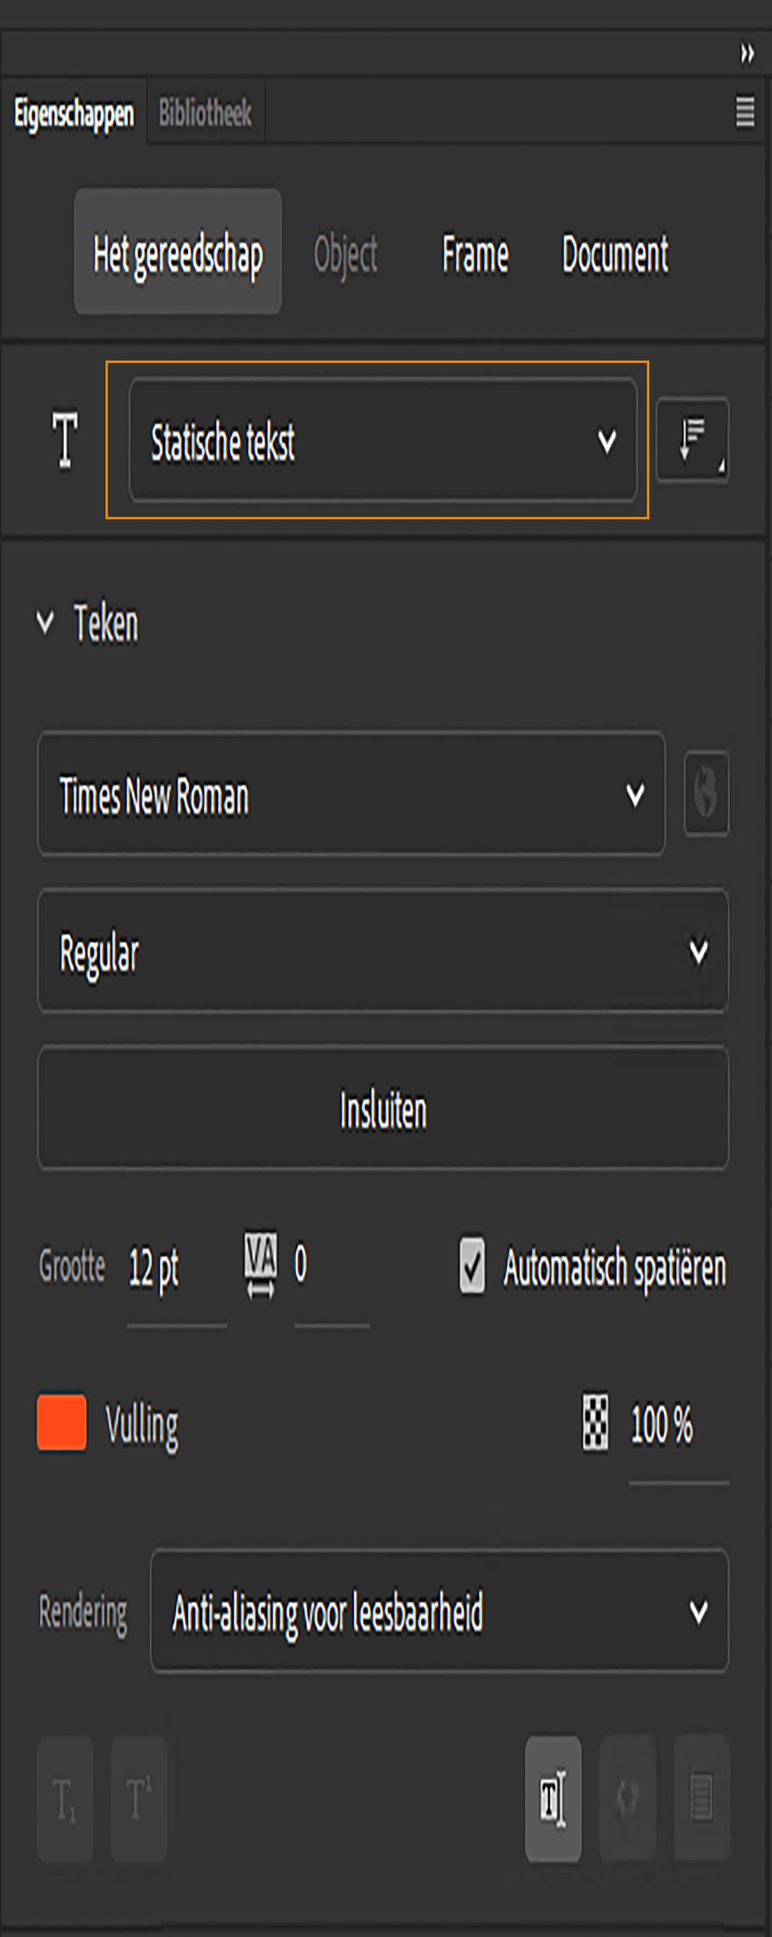
Task: Open the panel options hamburger menu
Action: [x=744, y=112]
